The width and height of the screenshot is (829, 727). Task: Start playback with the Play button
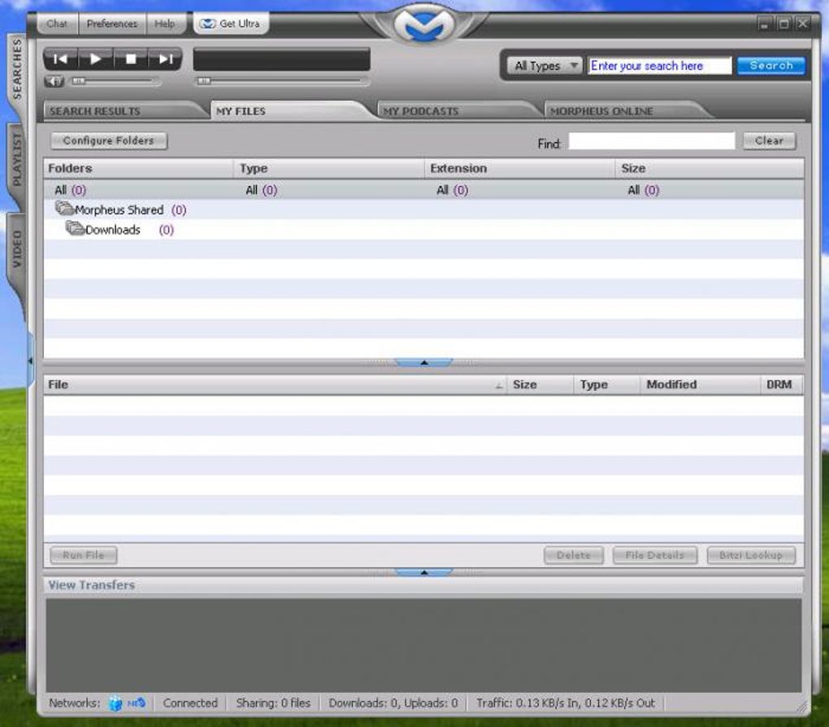click(96, 58)
